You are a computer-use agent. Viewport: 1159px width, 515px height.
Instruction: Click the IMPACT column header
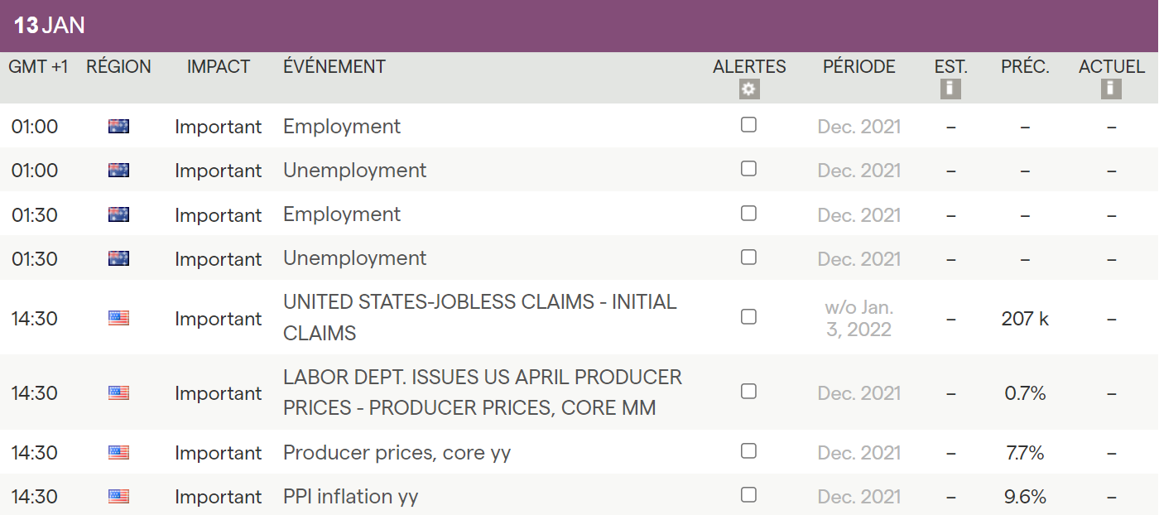click(x=219, y=67)
